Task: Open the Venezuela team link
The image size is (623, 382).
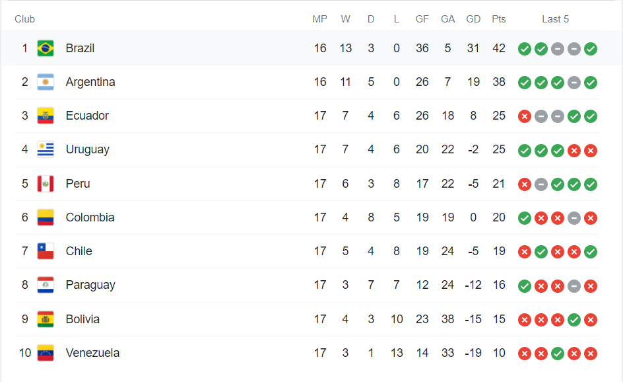Action: tap(92, 353)
